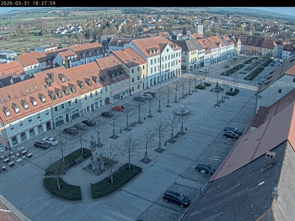
Task: Click the distant monument at the square's far end
Action: [x=217, y=86]
